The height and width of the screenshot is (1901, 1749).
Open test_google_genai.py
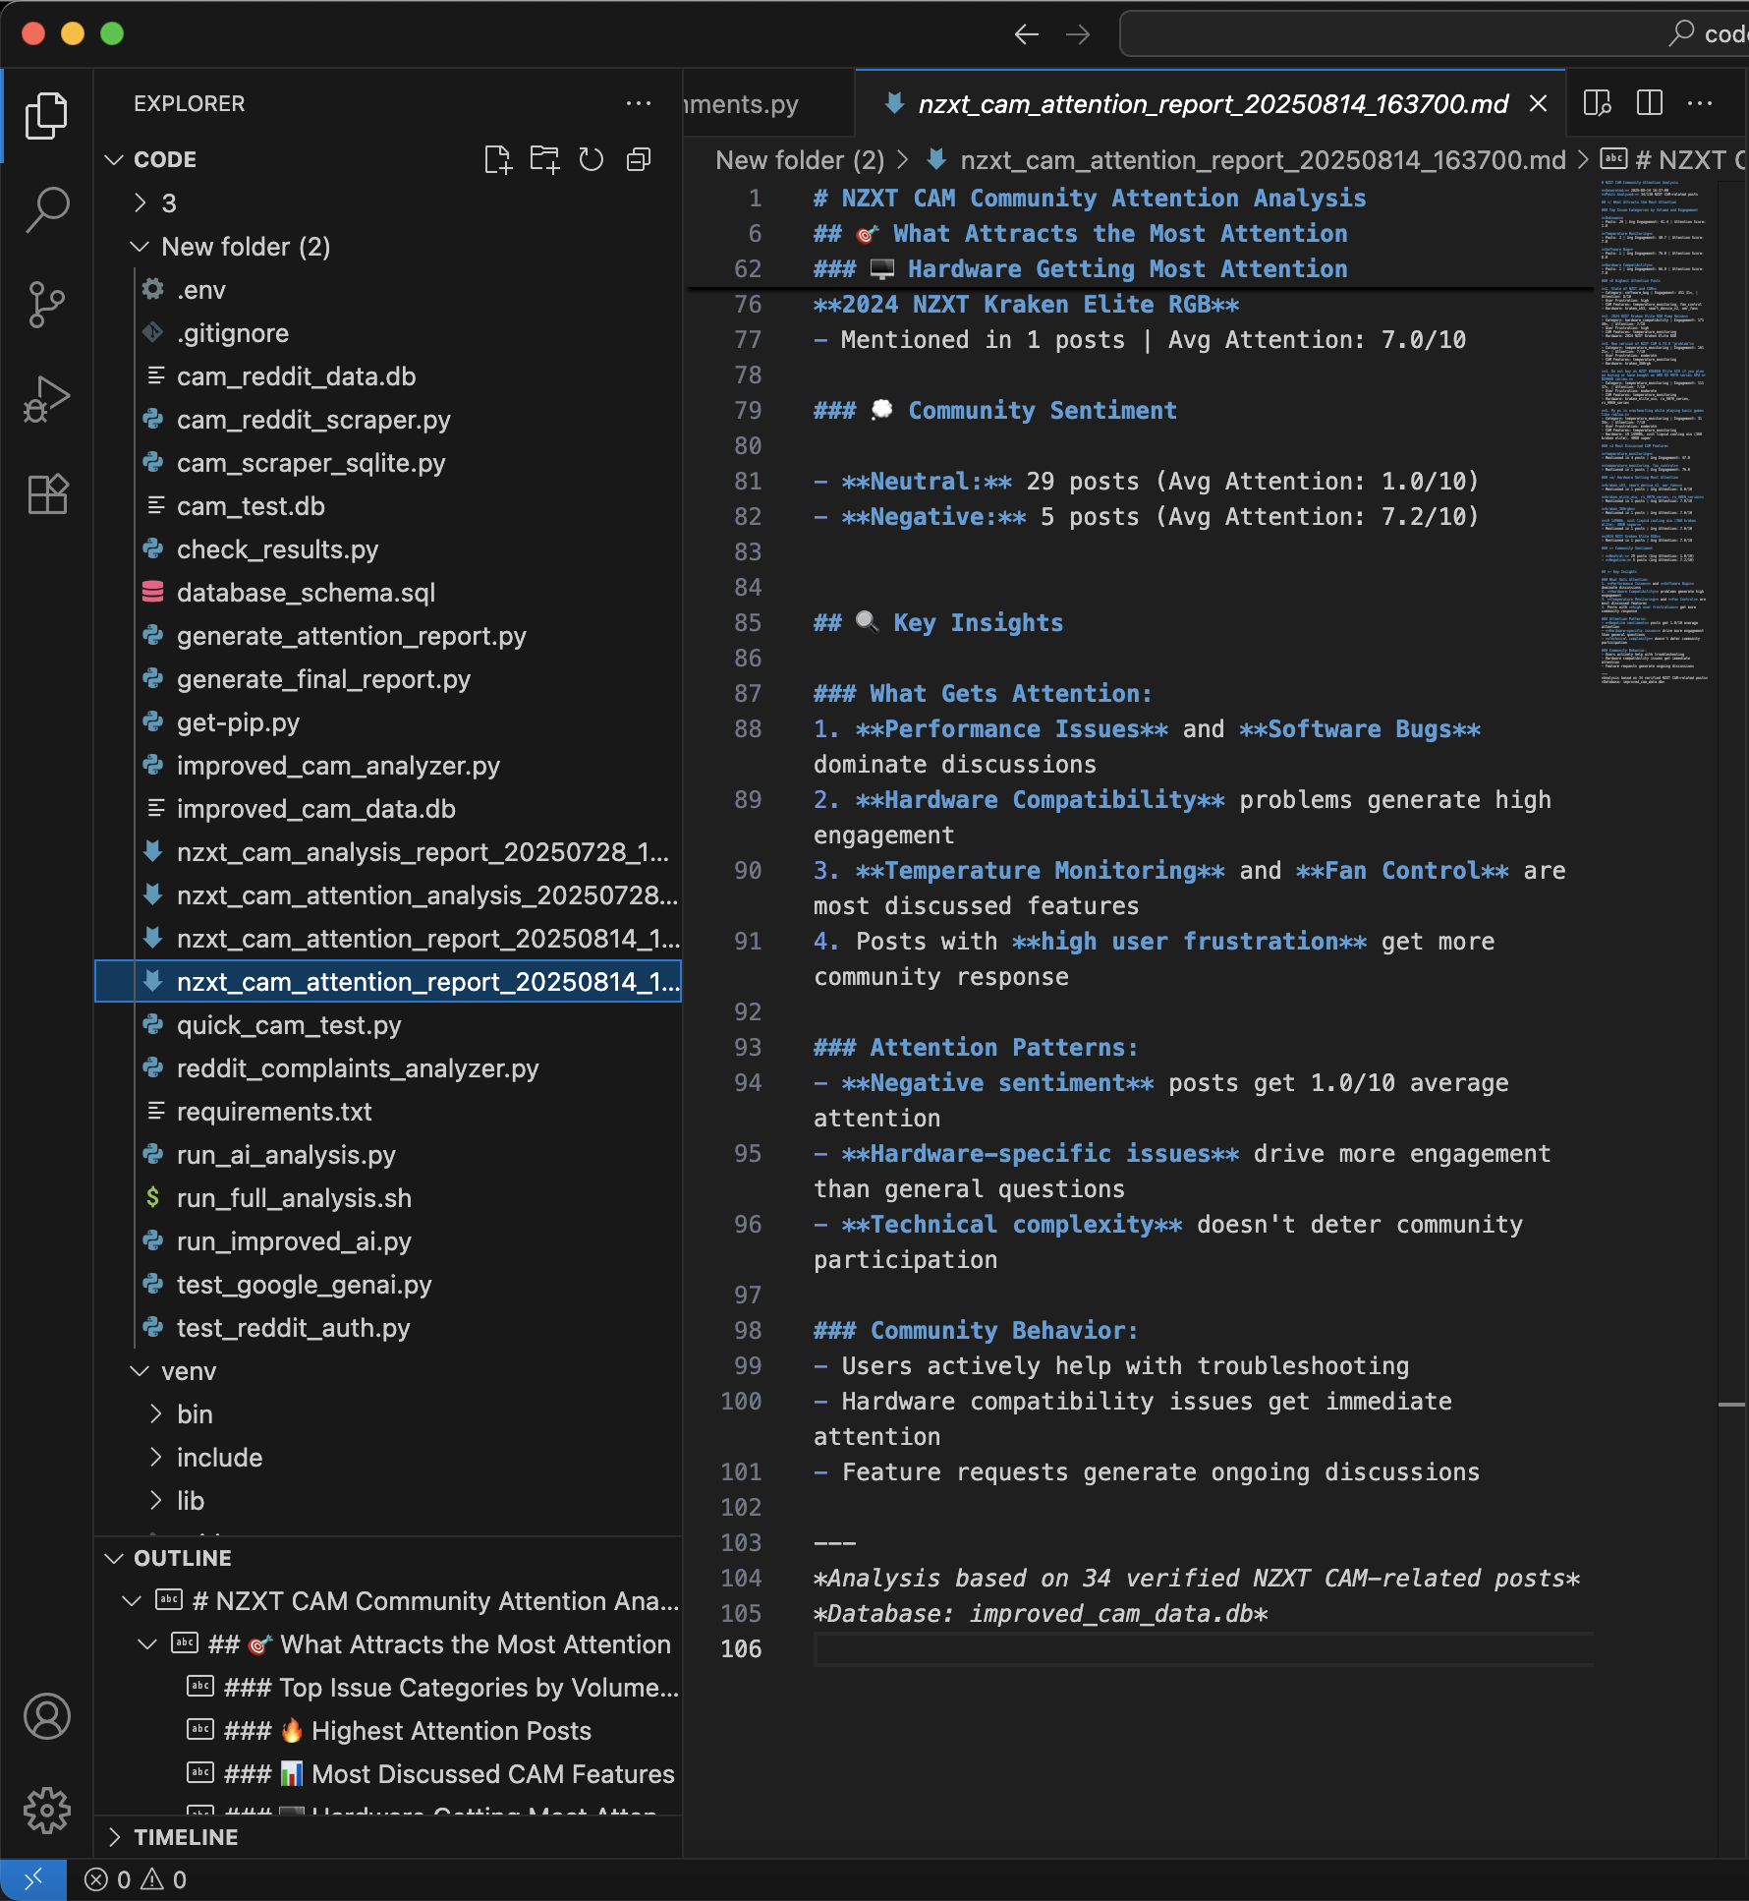388,1285
